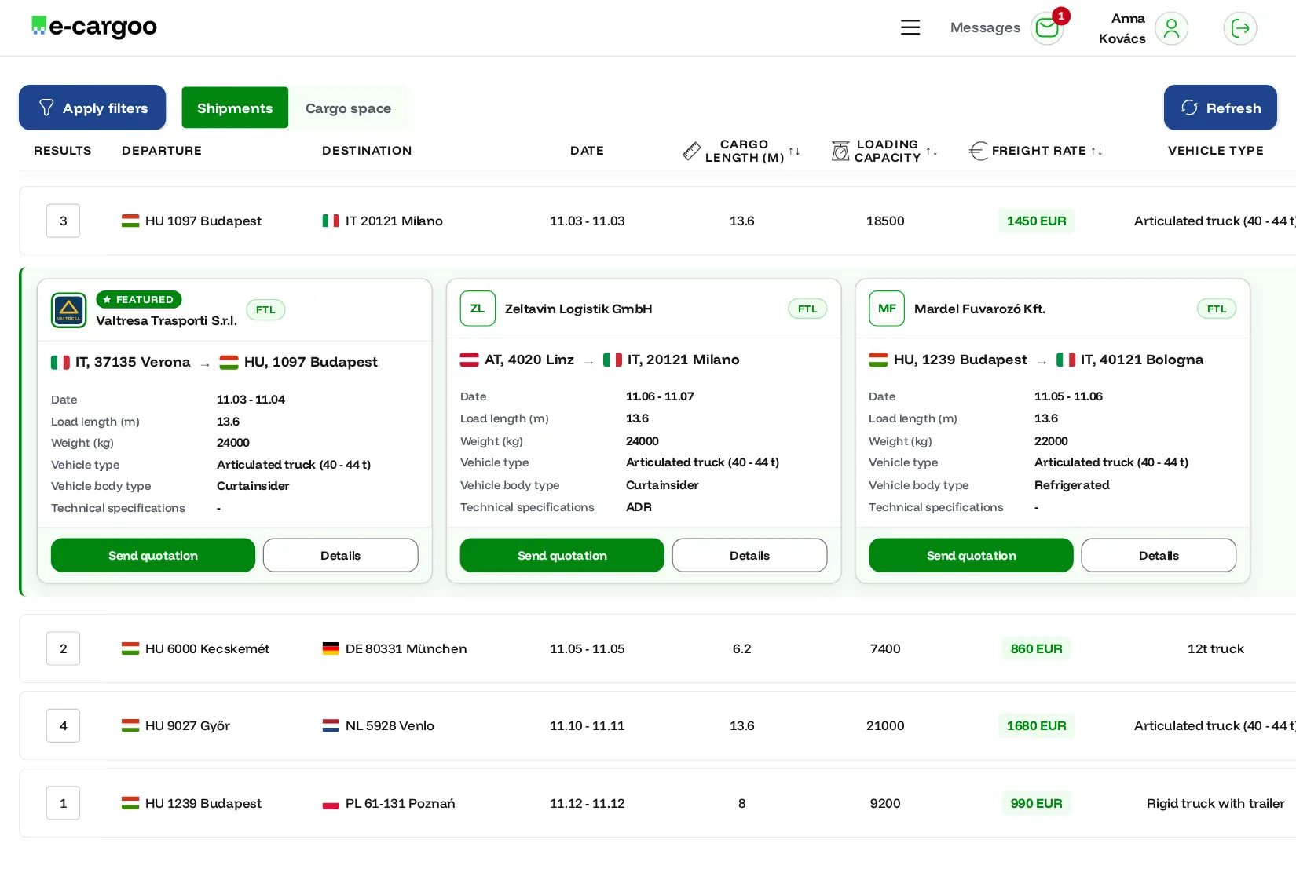
Task: View details of Zeltavin Logistik offer
Action: pos(749,555)
